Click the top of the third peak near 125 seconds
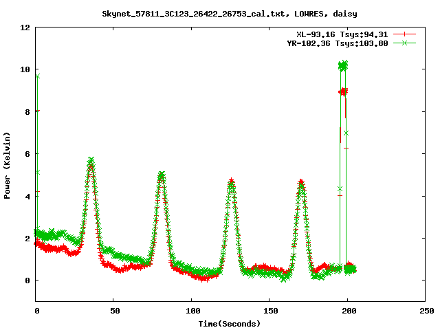This screenshot has width=440, height=330. coord(231,182)
